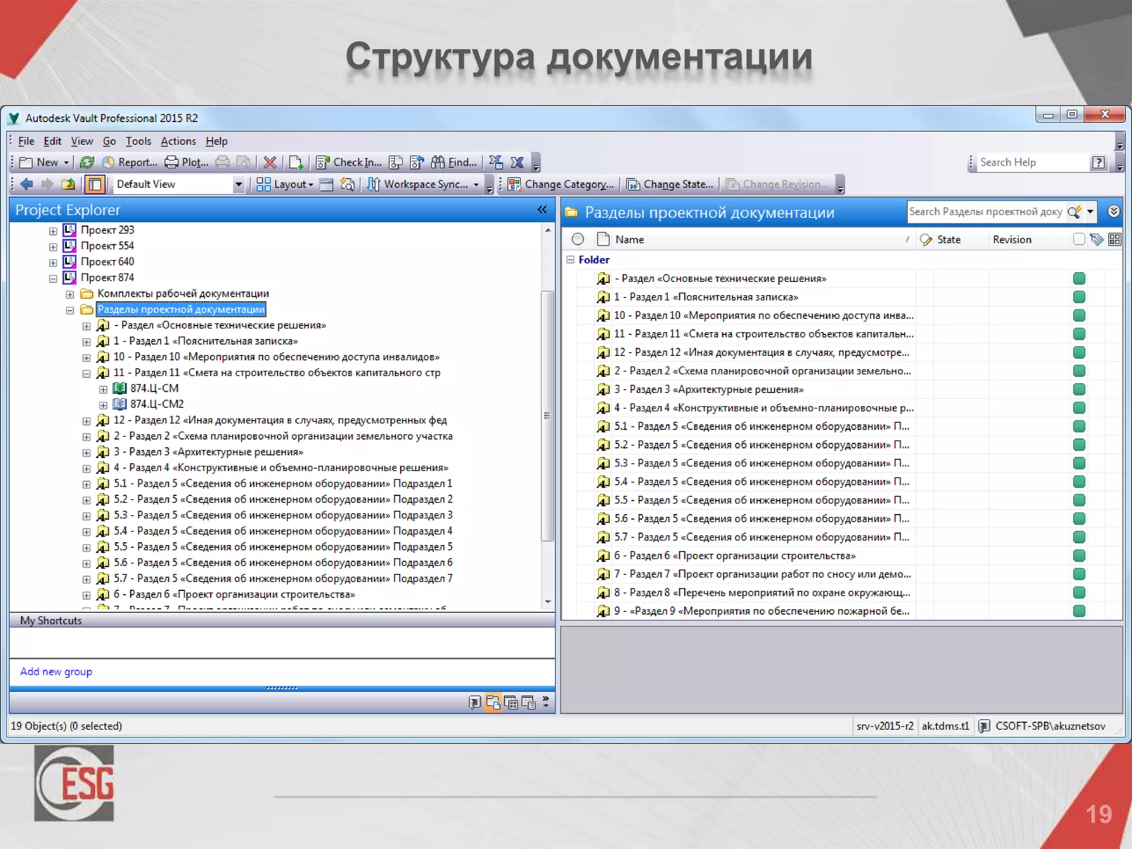1132x849 pixels.
Task: Click the preview pane details grid icon
Action: [x=1115, y=239]
